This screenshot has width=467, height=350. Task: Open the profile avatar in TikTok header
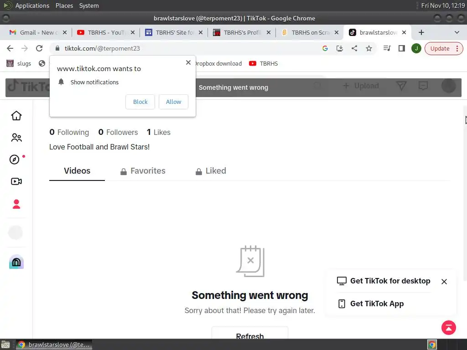point(449,86)
